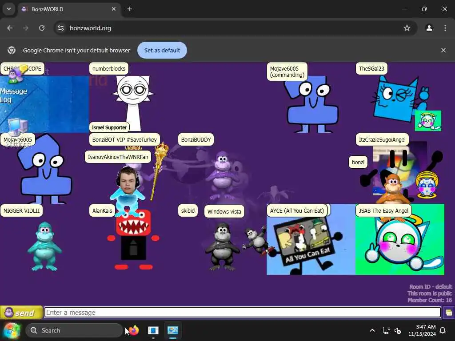Click yellow icon right of message box

pyautogui.click(x=449, y=313)
